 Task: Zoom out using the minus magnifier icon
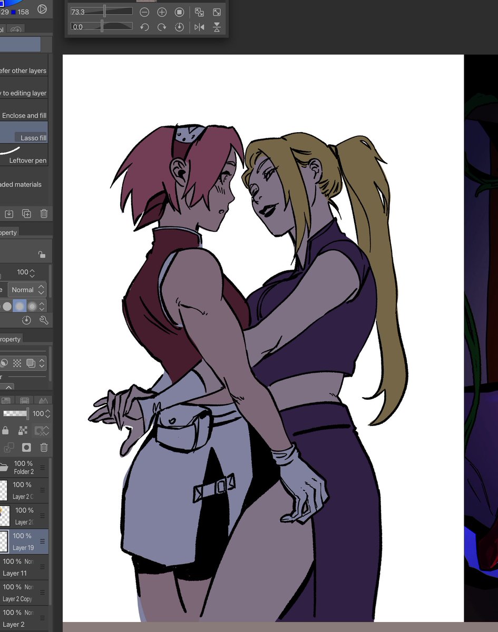tap(145, 12)
